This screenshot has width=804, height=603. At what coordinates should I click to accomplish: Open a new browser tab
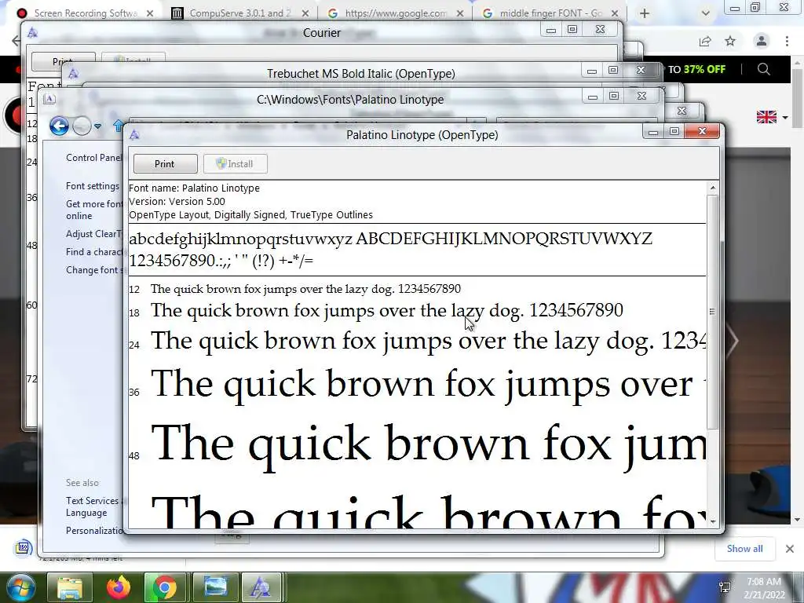click(645, 13)
